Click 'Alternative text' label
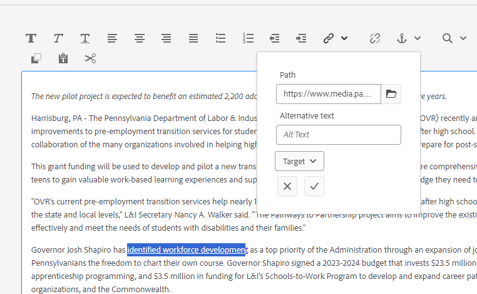477x294 pixels. click(307, 116)
